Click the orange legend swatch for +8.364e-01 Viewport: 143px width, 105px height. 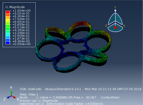click(8, 18)
